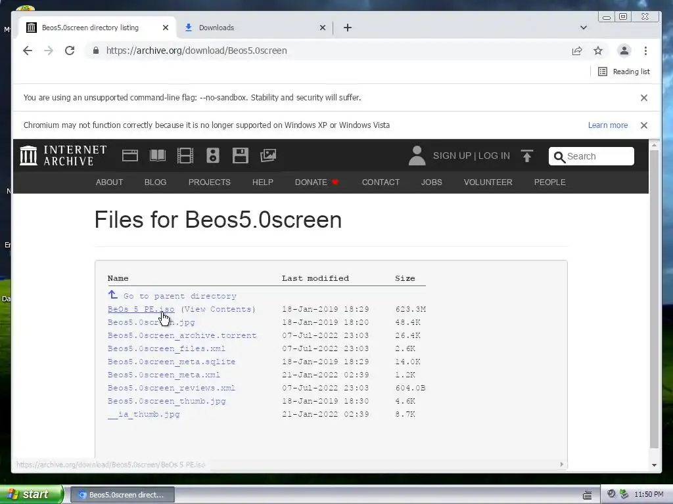The width and height of the screenshot is (673, 504).
Task: Click the browser back arrow
Action: click(x=28, y=51)
